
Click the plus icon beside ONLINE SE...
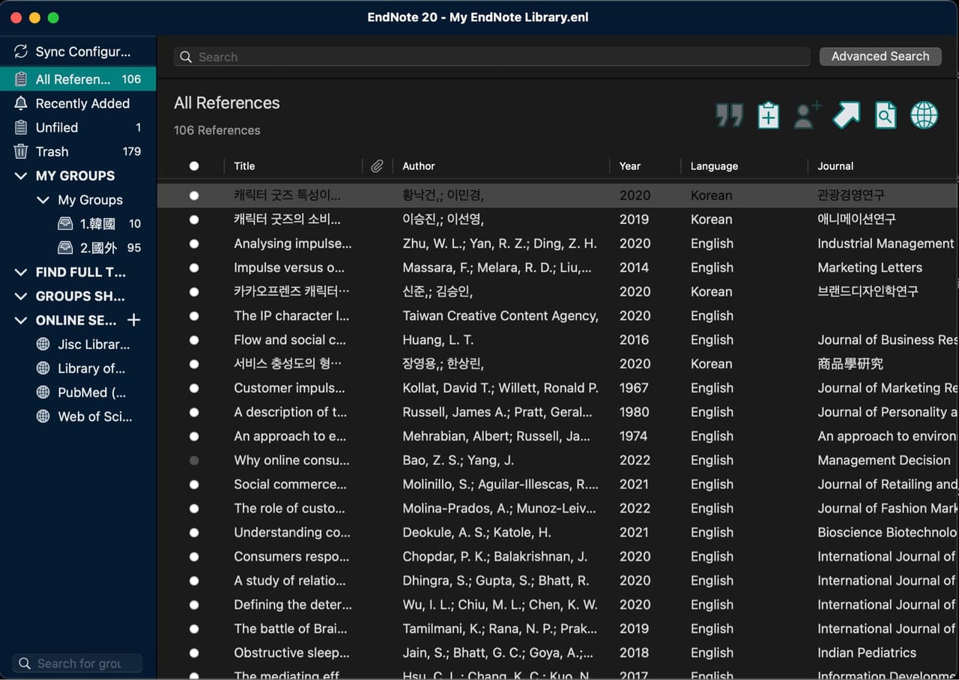tap(134, 320)
